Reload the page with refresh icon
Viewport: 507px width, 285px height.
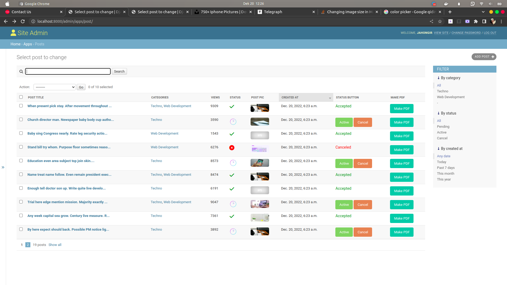[x=23, y=21]
